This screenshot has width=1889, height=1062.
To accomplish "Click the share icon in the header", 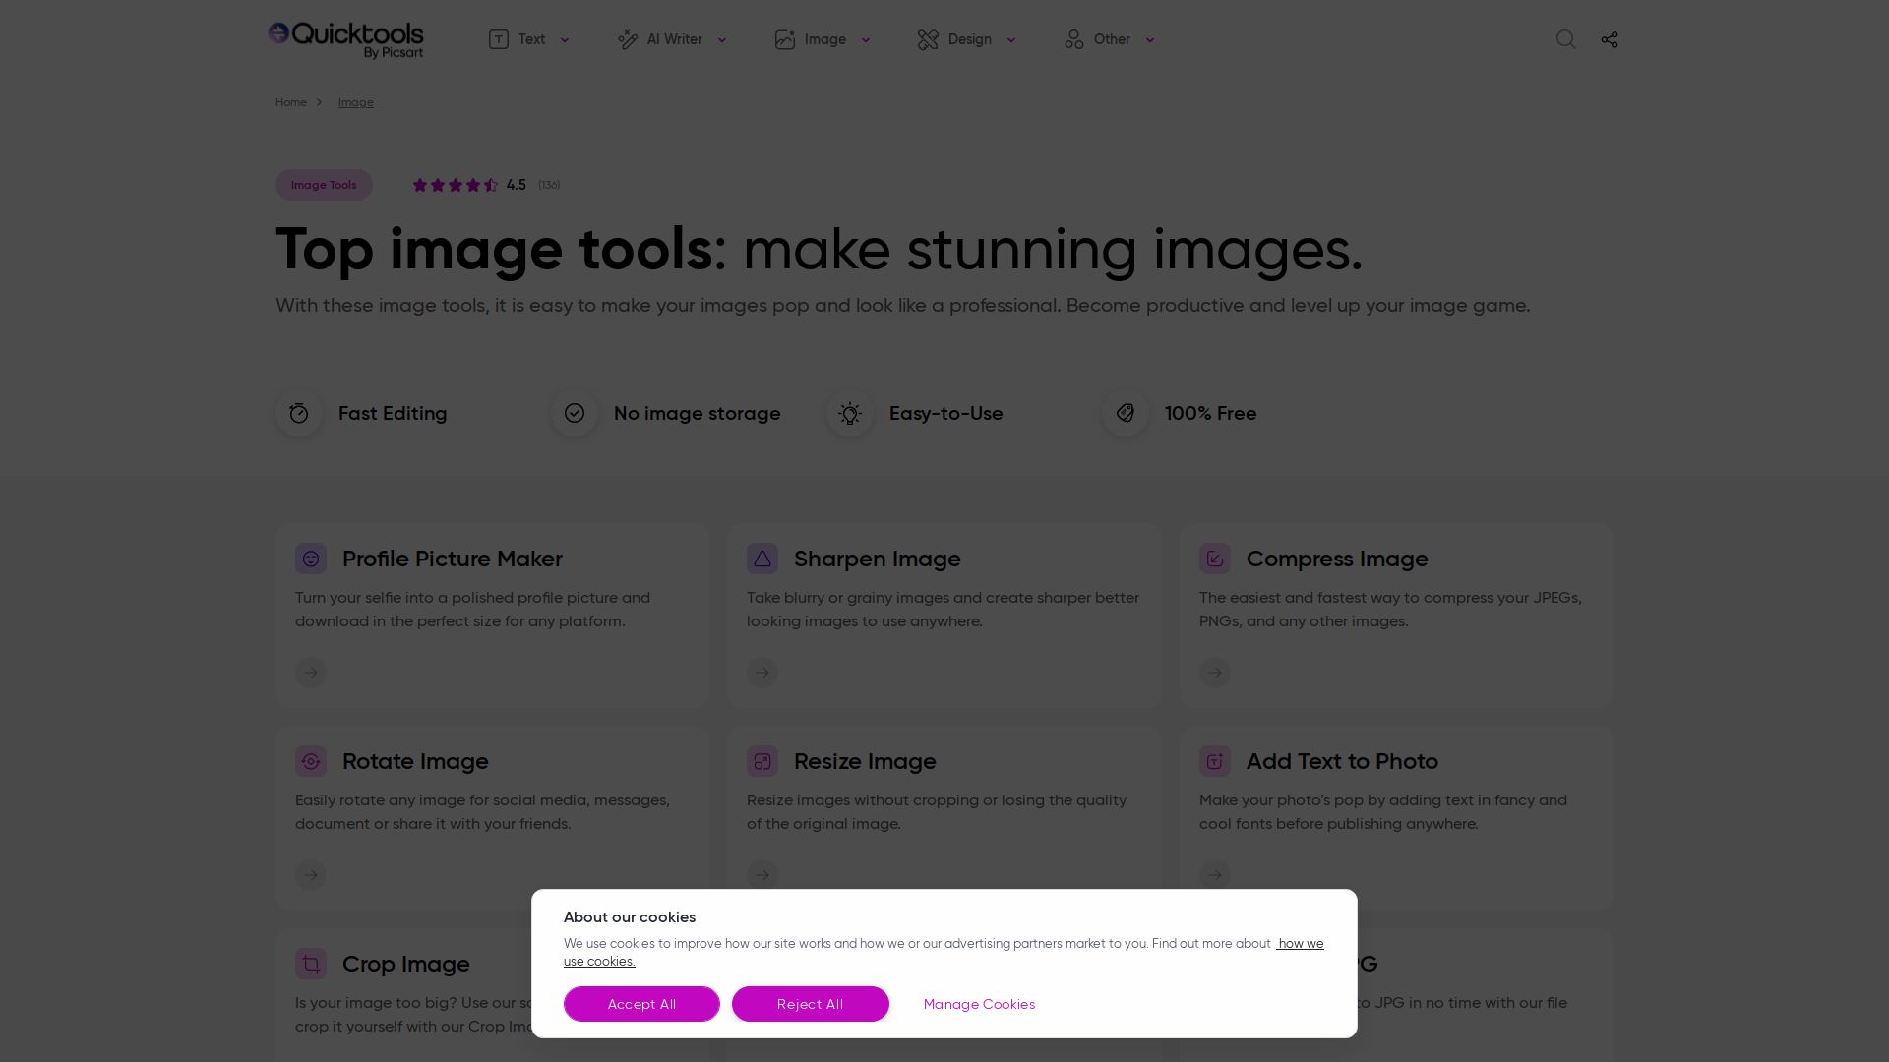I will (1610, 39).
